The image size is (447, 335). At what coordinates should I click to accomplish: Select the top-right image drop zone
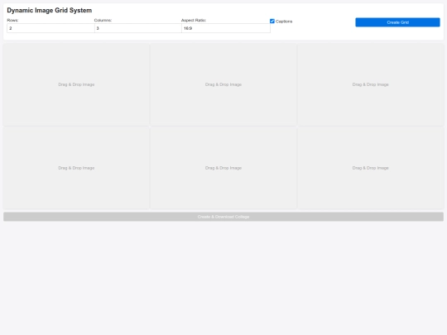pos(371,84)
